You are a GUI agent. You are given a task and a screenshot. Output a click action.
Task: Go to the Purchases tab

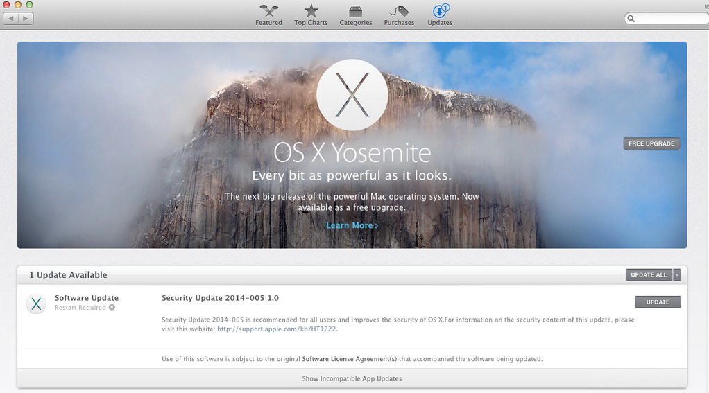click(399, 15)
